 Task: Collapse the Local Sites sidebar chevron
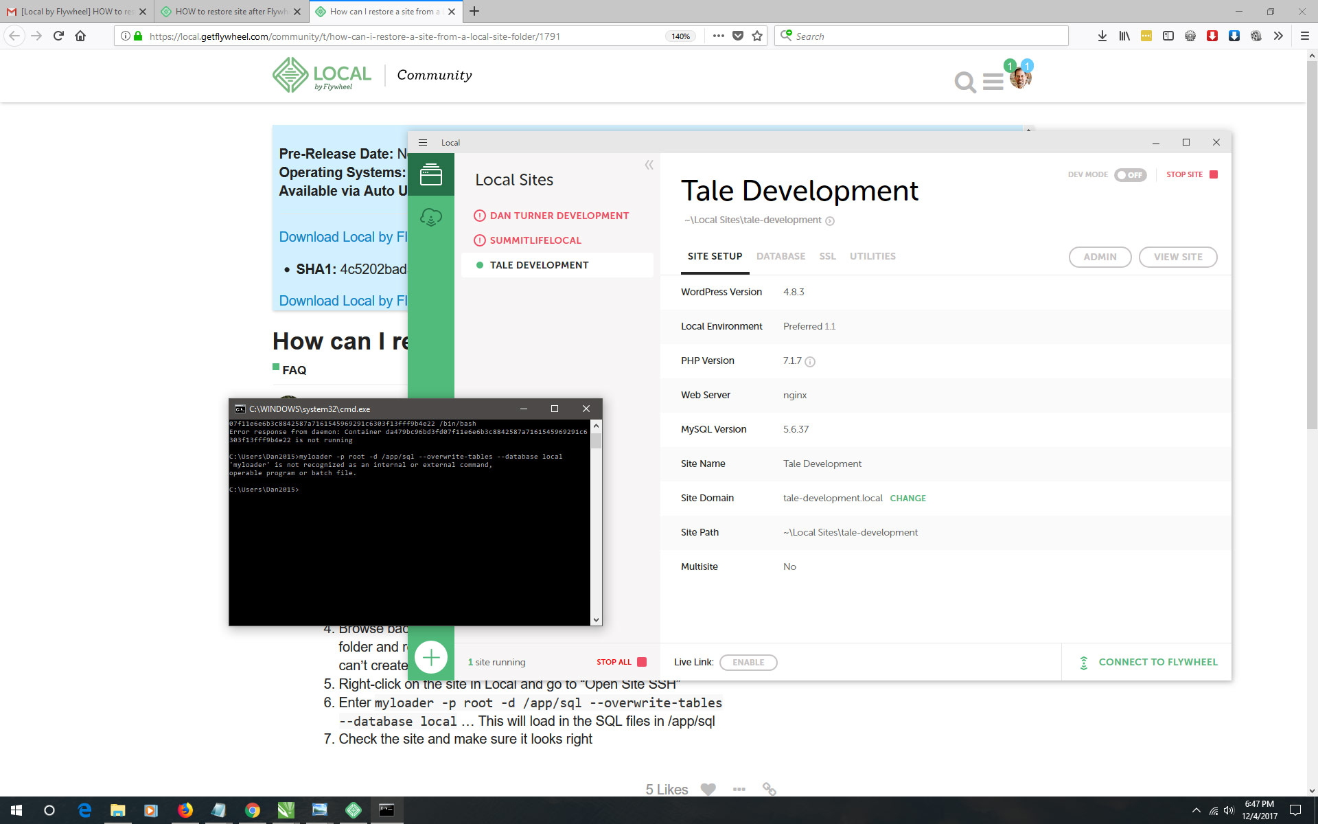[649, 165]
